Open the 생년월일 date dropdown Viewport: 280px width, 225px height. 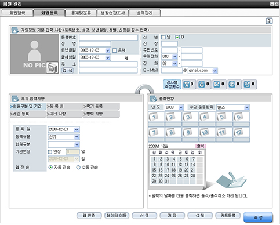108,50
